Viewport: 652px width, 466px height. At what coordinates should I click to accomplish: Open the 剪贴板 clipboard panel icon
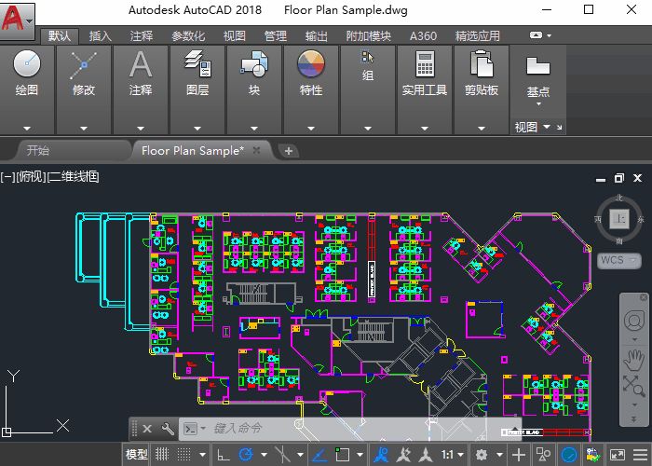(482, 65)
